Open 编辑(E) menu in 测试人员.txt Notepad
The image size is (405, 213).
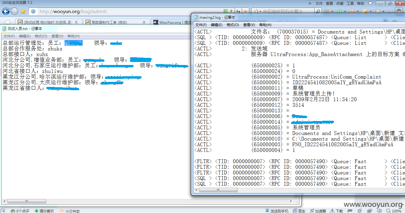[25, 36]
